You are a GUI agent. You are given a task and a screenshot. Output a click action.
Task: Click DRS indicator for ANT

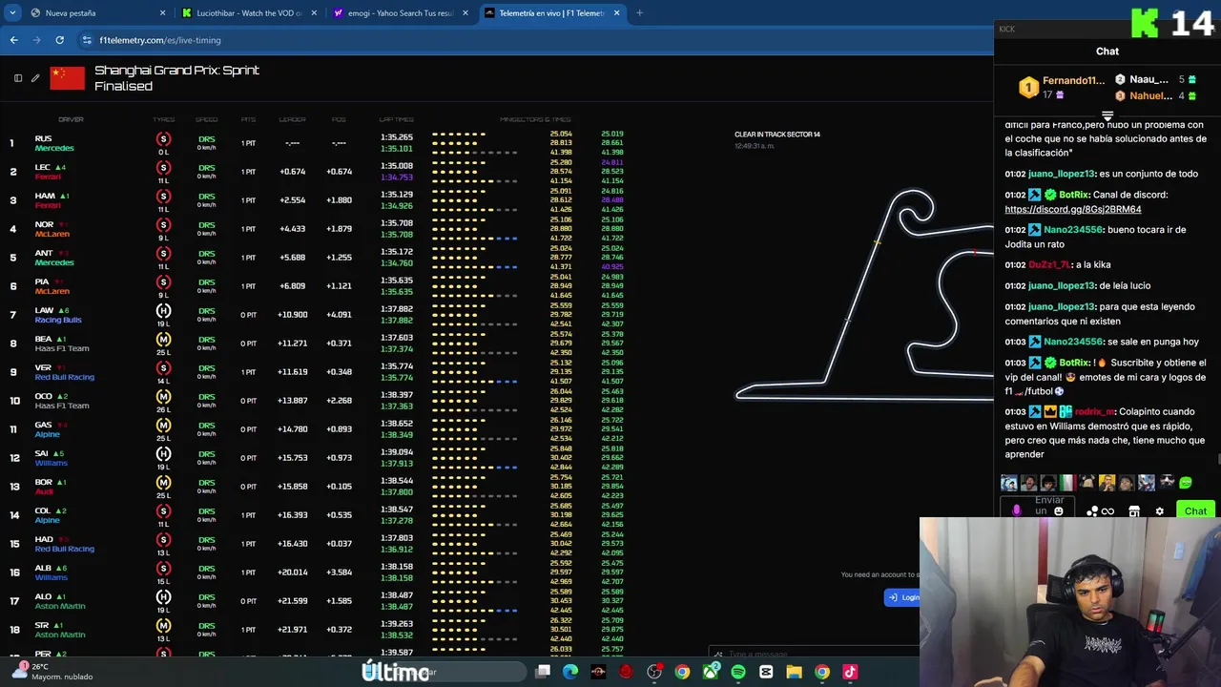206,254
